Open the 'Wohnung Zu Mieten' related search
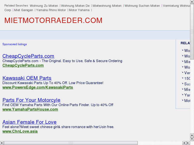The width and height of the screenshot is (194, 145). 44,6
